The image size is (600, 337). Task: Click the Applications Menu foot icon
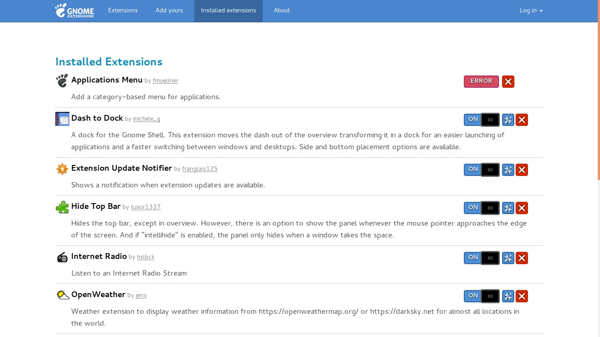(x=62, y=81)
